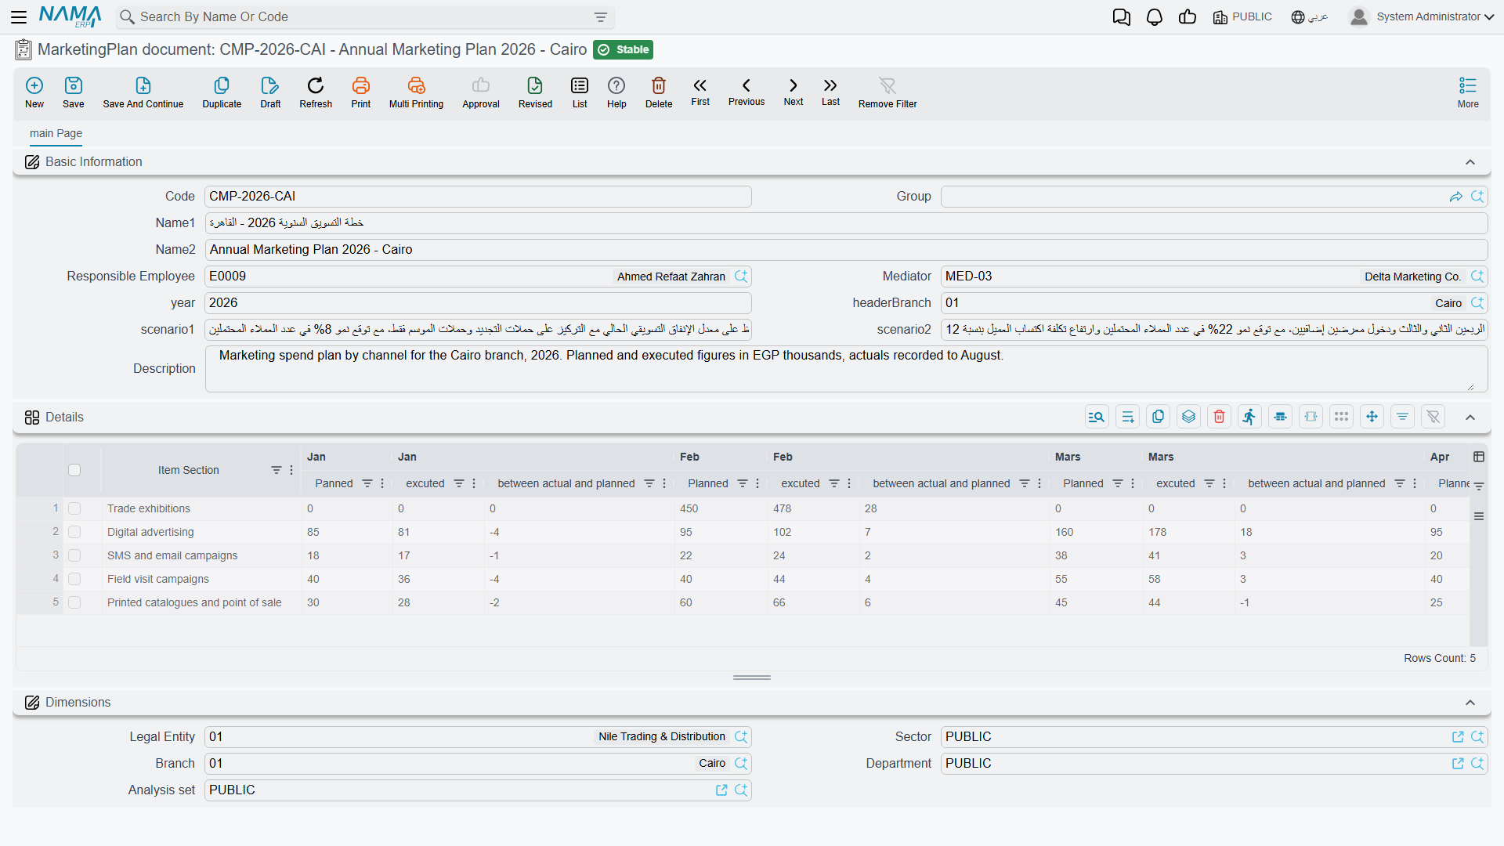Click the Description text area
The height and width of the screenshot is (846, 1504).
click(x=846, y=368)
